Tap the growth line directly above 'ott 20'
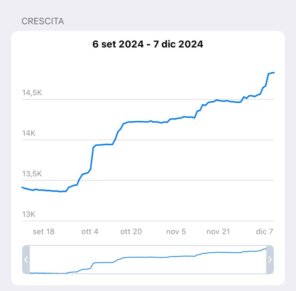This screenshot has height=291, width=296. click(131, 122)
